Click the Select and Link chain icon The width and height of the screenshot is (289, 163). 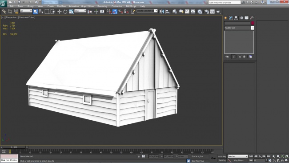(x=4, y=12)
